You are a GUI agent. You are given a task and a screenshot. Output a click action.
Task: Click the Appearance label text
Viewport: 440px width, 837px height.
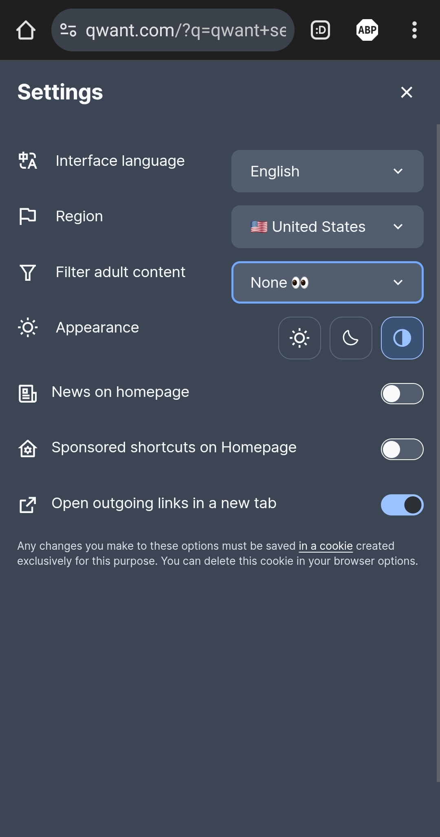97,328
